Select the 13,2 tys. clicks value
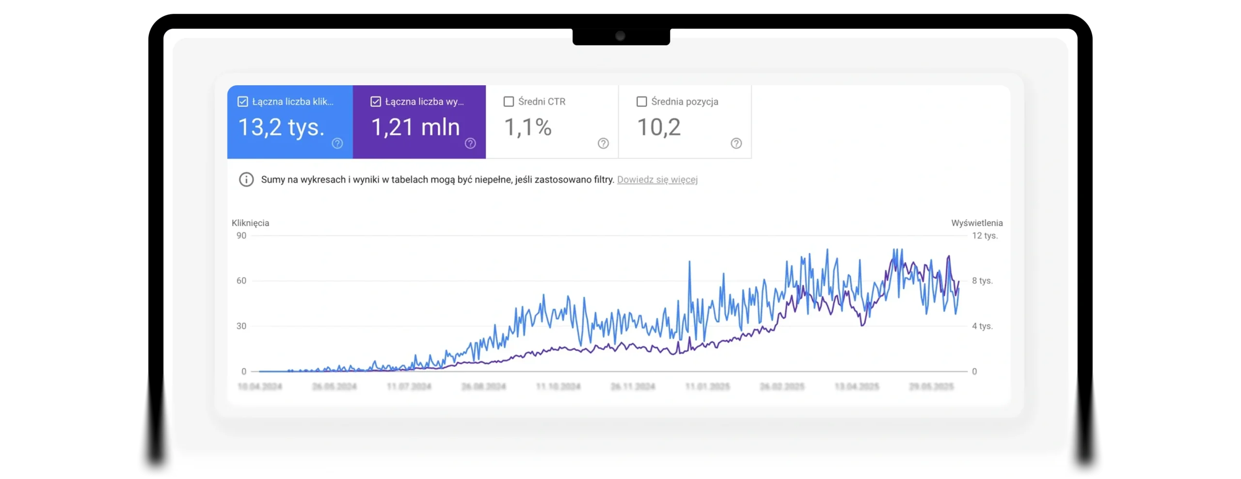 [x=281, y=127]
